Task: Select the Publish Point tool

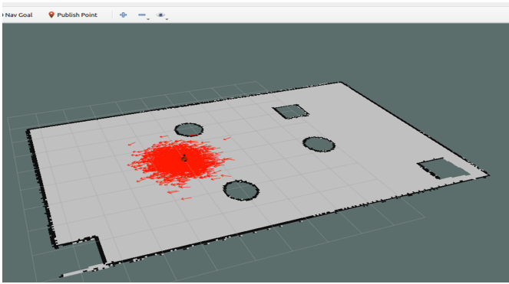Action: [x=73, y=15]
